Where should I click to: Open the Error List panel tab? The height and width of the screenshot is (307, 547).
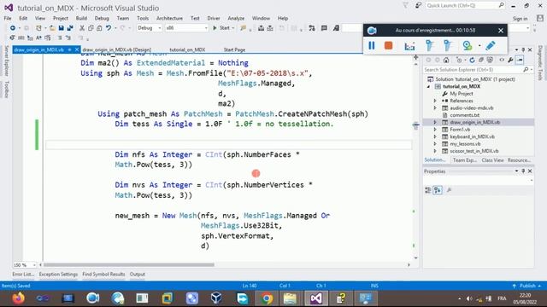pos(23,275)
